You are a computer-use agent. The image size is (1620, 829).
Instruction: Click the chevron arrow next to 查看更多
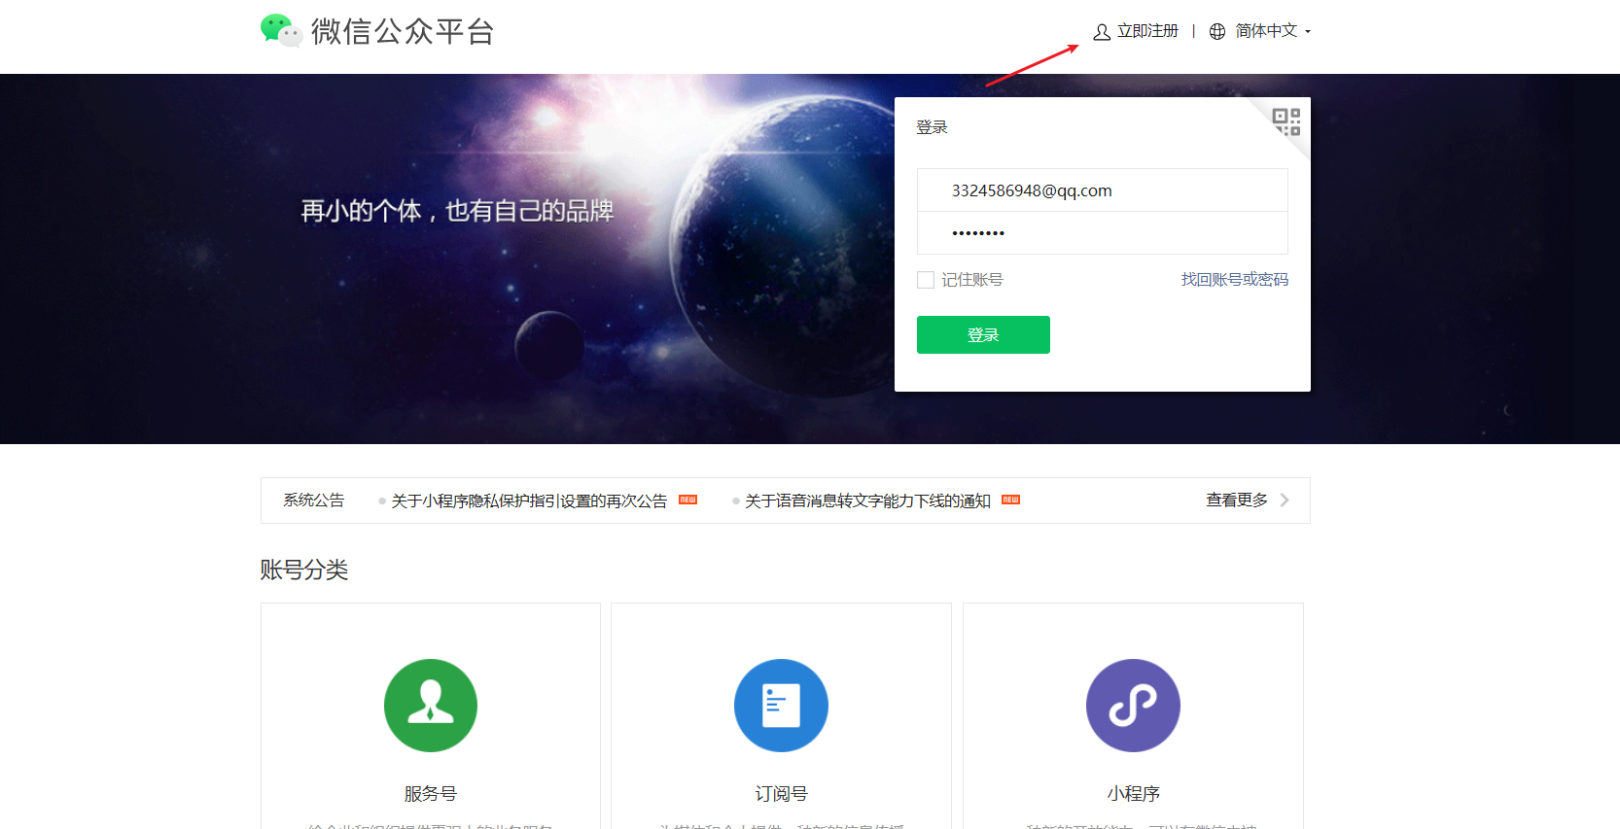(1285, 500)
